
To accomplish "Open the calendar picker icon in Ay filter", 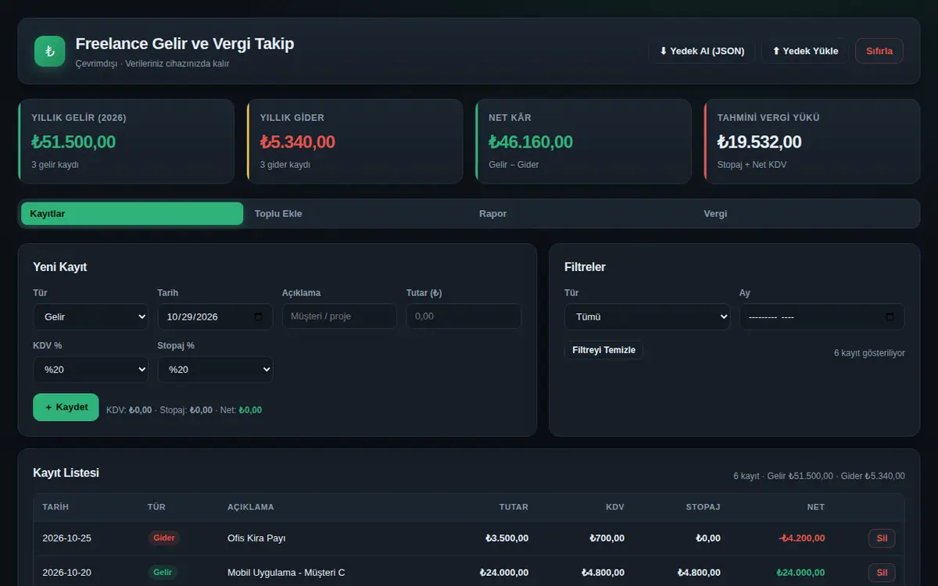I will point(890,317).
